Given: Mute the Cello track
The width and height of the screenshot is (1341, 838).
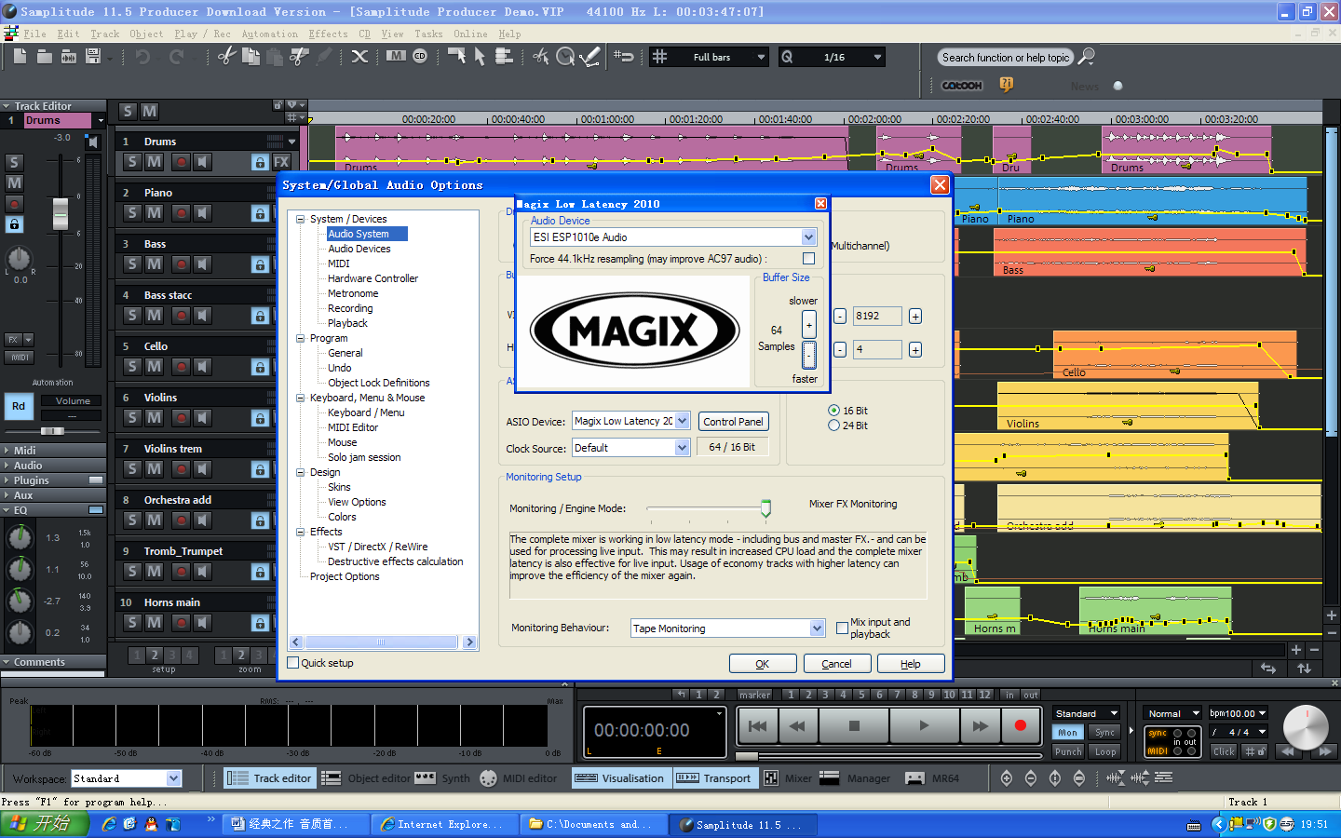Looking at the screenshot, I should [155, 367].
